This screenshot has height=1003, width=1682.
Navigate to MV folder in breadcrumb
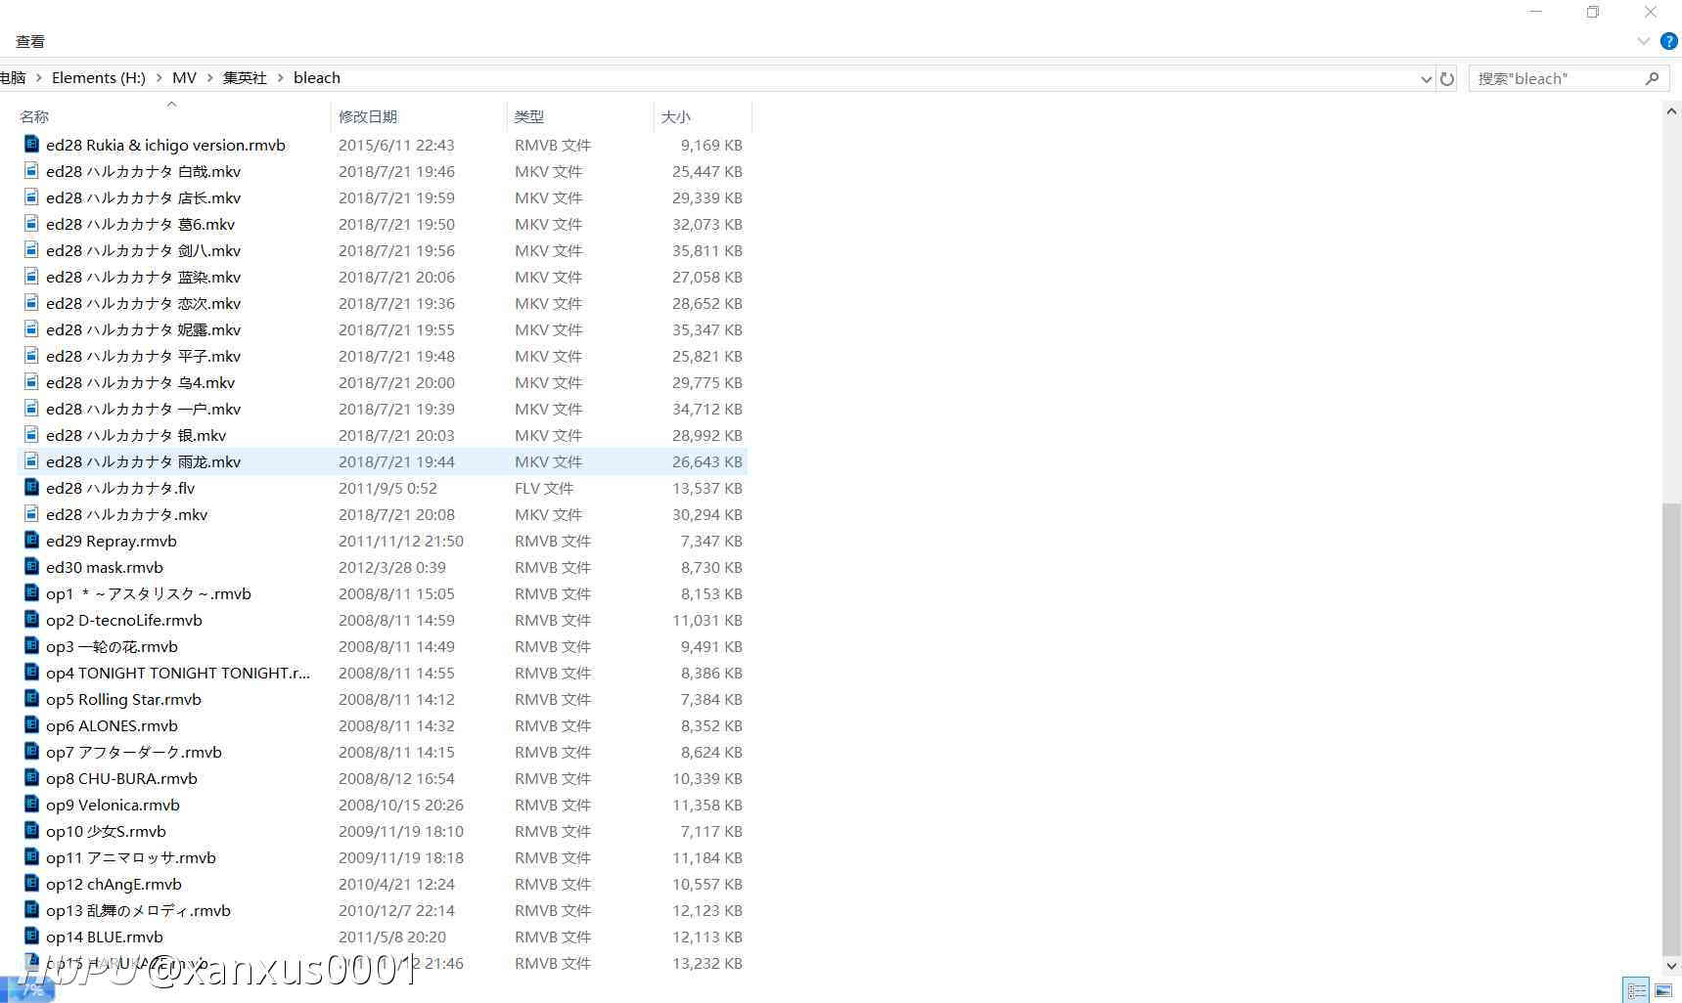[184, 78]
